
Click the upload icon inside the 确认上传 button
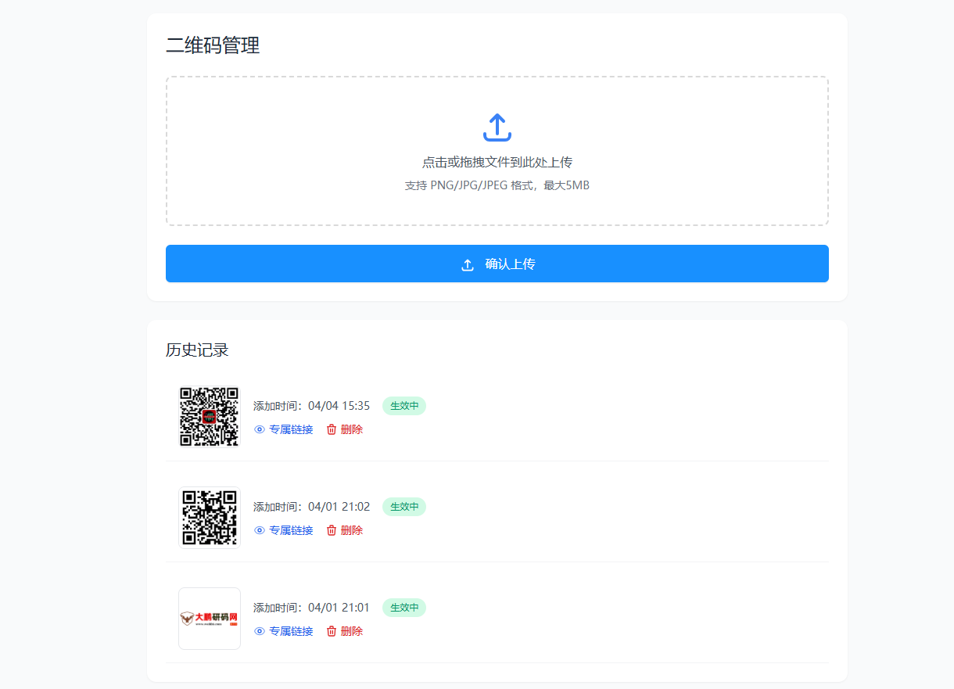468,264
